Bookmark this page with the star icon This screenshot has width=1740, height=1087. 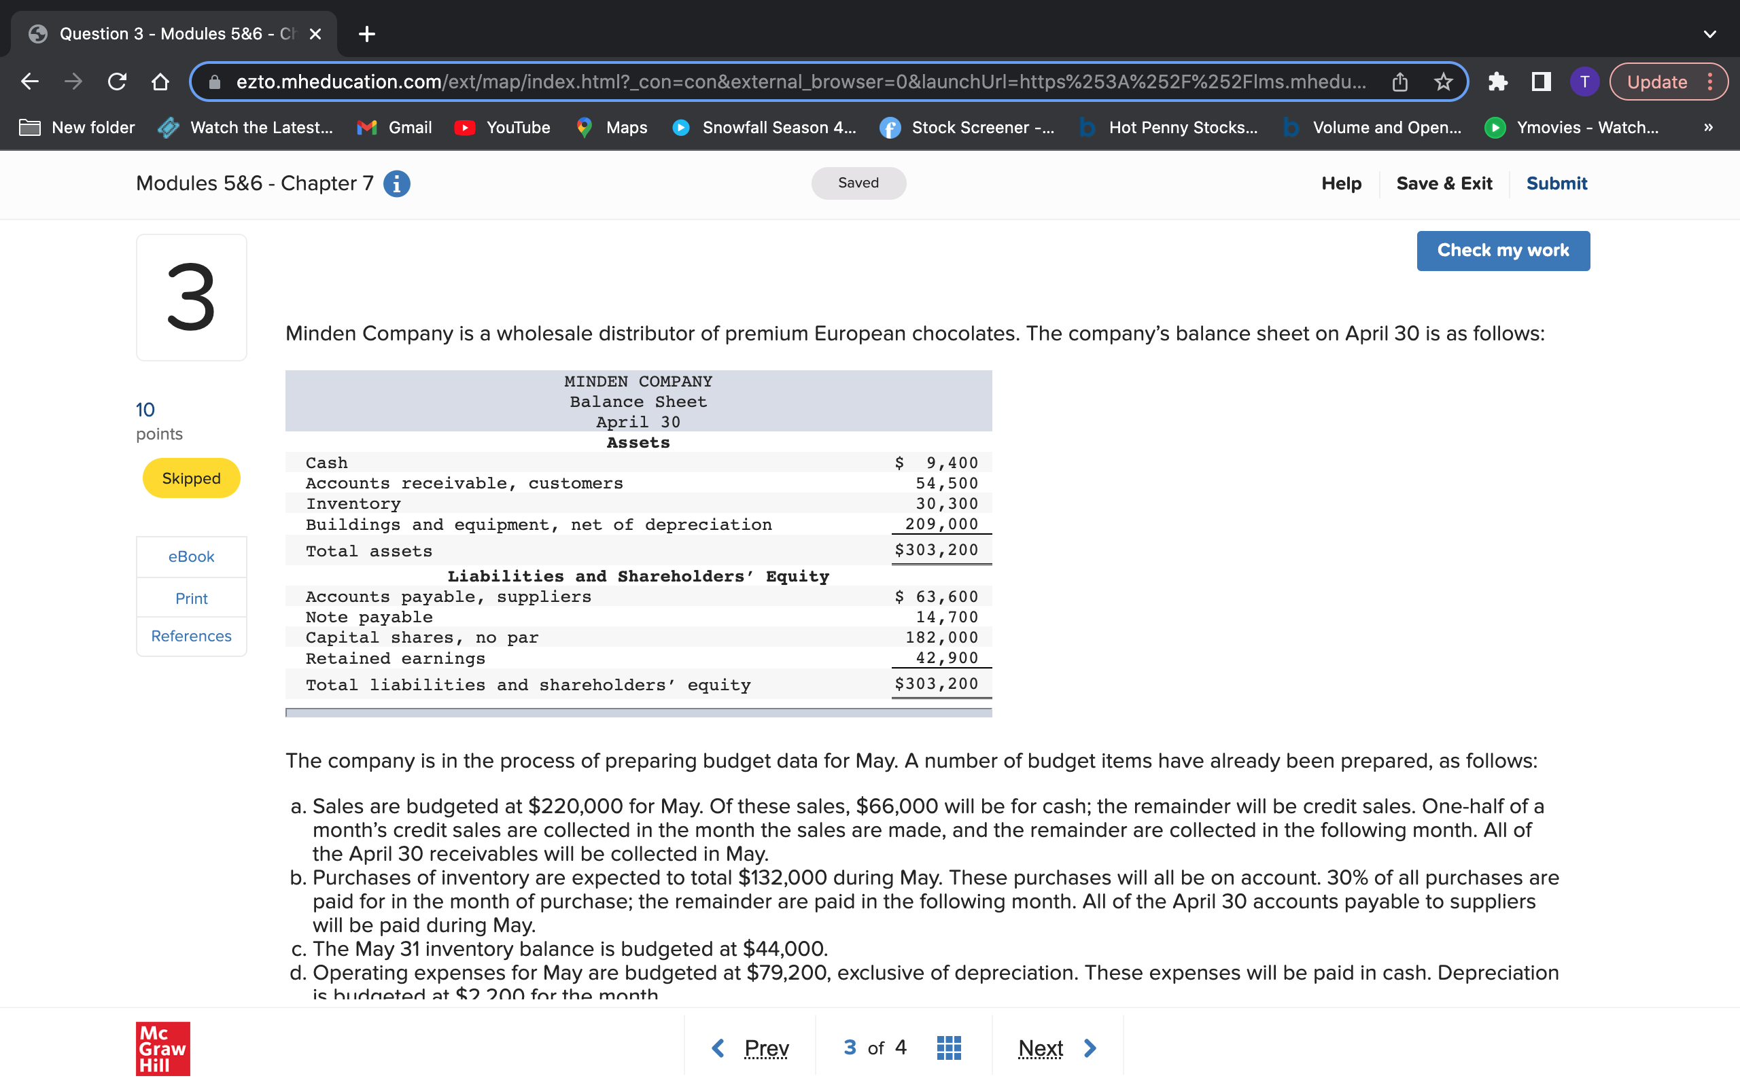1443,82
